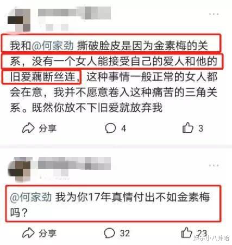Tap the 分享 label under second post
The width and height of the screenshot is (232, 245).
(48, 233)
